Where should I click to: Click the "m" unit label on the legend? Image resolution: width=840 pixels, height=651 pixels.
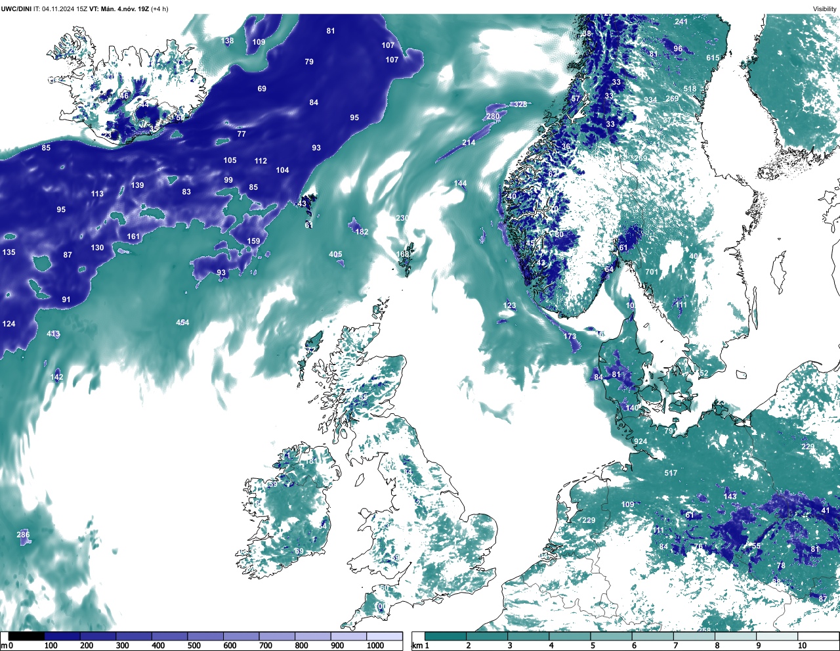[3, 646]
